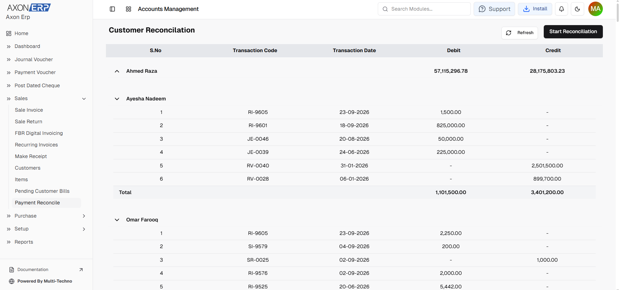Click the Axon ERP logo
619x290 pixels.
tap(29, 7)
